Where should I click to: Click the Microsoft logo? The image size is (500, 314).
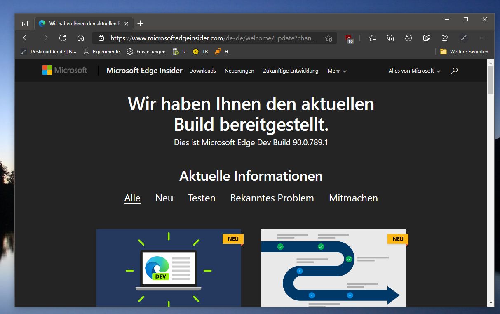point(65,70)
